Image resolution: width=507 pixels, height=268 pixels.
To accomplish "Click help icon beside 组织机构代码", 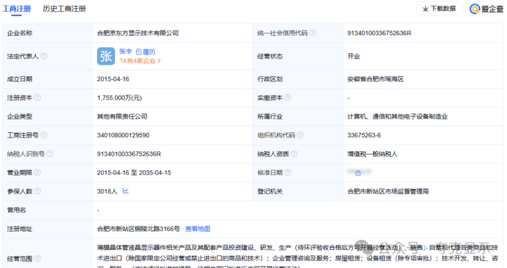I will point(301,135).
